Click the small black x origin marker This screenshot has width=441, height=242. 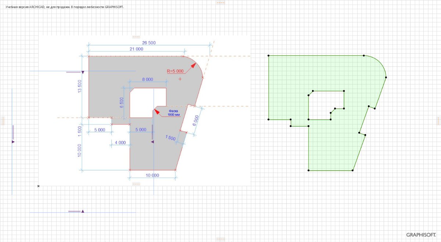click(x=38, y=186)
